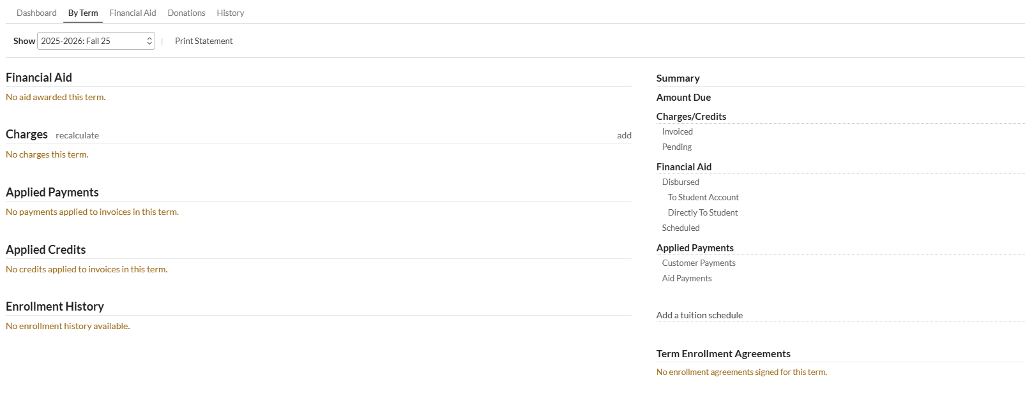The image size is (1025, 398).
Task: Click the Directly To Student row
Action: point(702,212)
